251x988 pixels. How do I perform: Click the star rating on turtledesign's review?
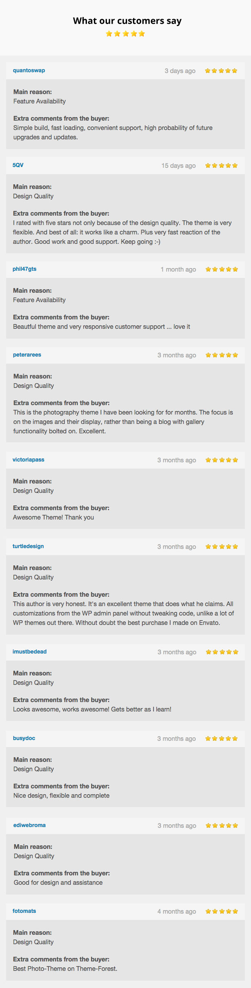point(222,546)
